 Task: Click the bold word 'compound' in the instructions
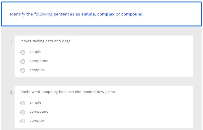[132, 14]
